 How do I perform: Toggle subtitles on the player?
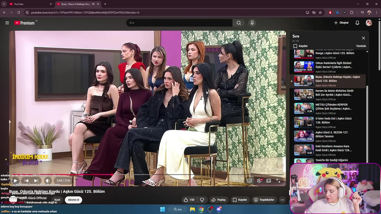[x=250, y=180]
